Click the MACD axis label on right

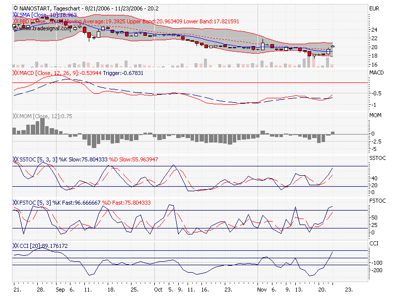pyautogui.click(x=376, y=74)
